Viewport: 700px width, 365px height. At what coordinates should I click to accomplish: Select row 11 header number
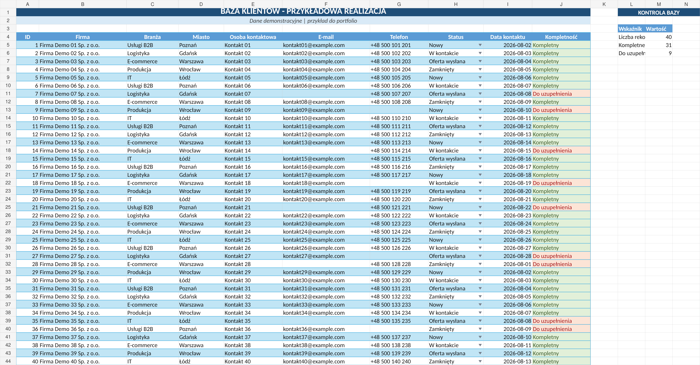pyautogui.click(x=8, y=94)
